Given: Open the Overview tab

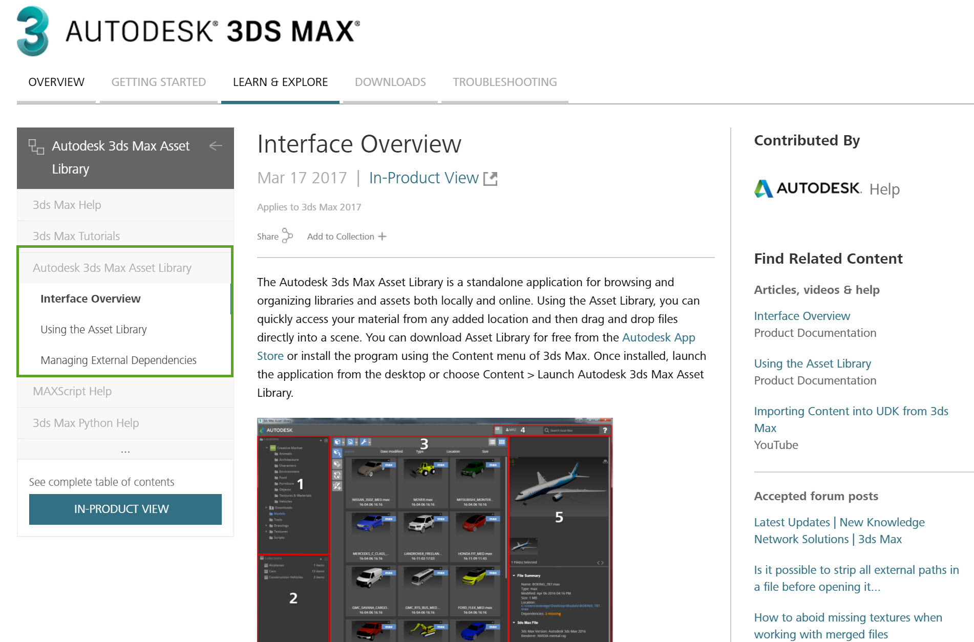Looking at the screenshot, I should tap(56, 82).
